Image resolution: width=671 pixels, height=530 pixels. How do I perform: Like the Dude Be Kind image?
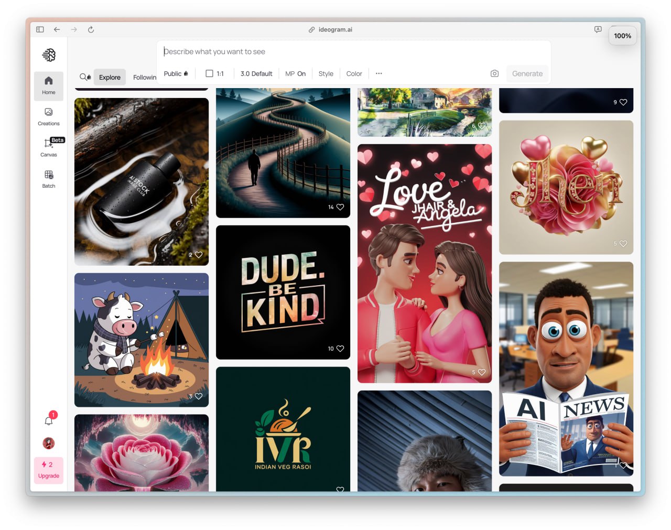[340, 349]
